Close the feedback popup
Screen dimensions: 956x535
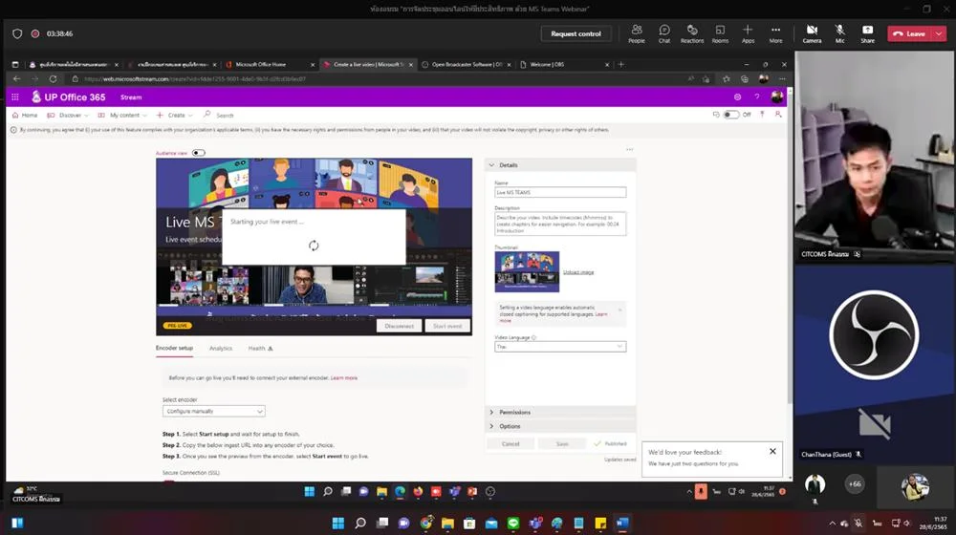772,452
